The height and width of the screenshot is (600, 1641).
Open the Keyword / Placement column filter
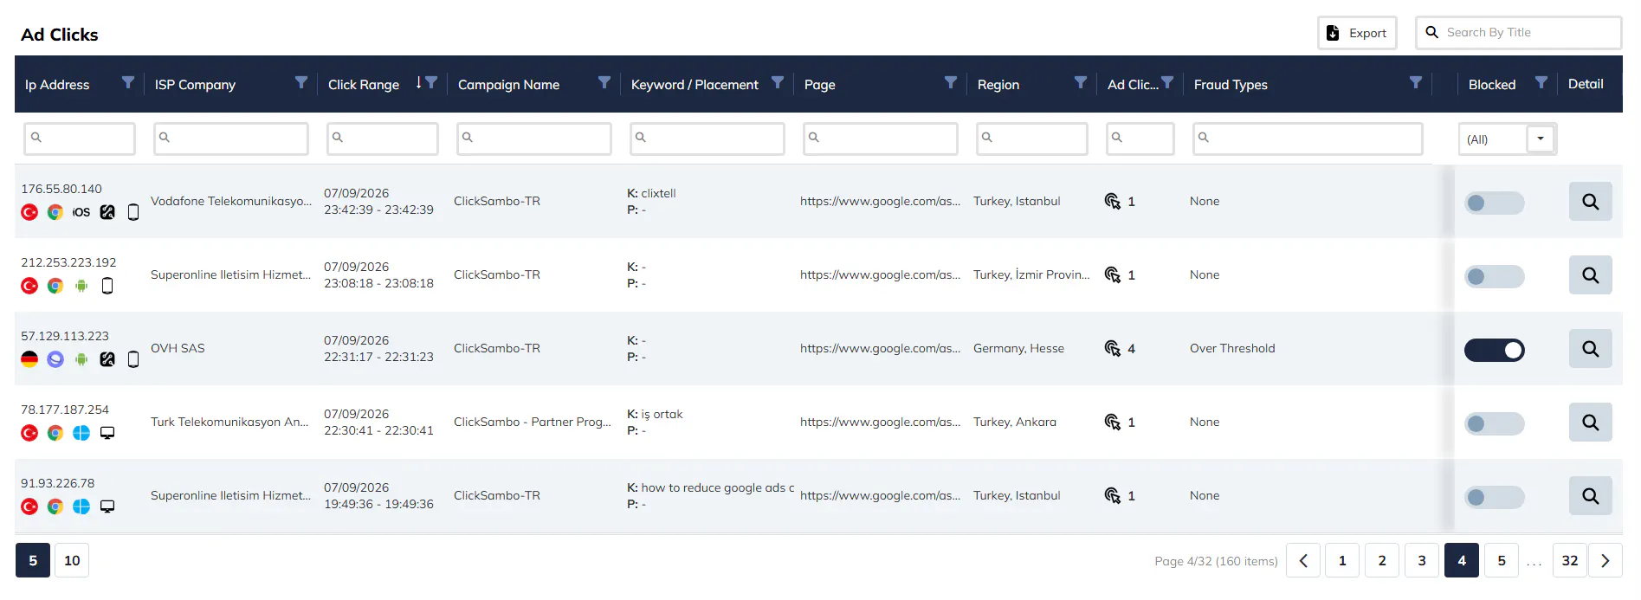[778, 82]
